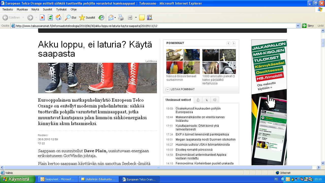Open '1000 ammatin palkat' comparison link
This screenshot has width=325, height=183.
[x=218, y=80]
